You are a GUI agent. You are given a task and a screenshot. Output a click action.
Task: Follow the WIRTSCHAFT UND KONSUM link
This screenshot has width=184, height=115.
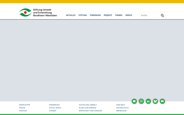tap(90, 111)
